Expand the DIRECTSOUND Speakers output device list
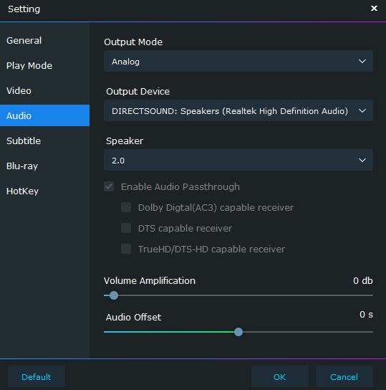 click(x=238, y=110)
